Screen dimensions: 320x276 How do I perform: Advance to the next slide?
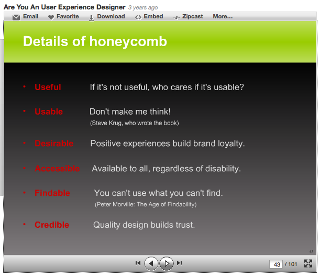pyautogui.click(x=166, y=263)
